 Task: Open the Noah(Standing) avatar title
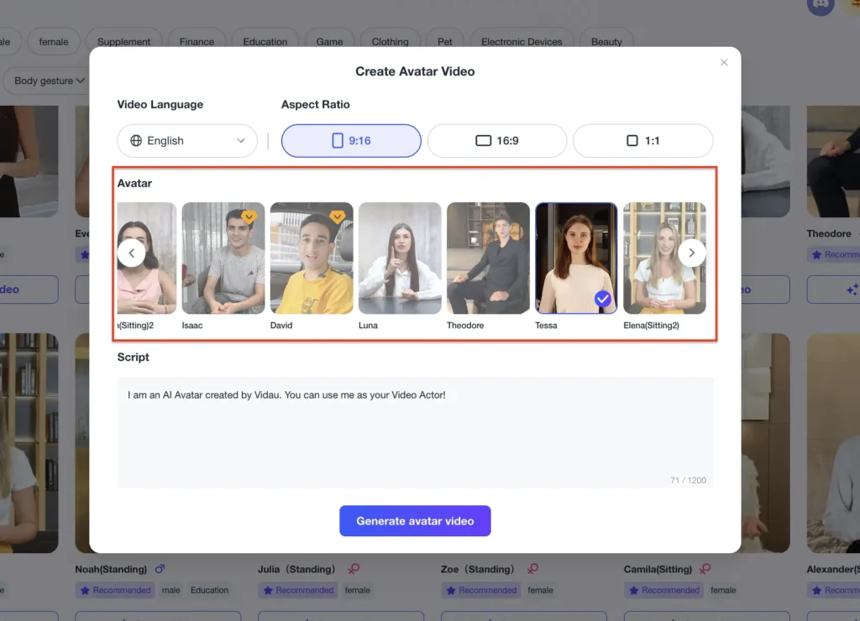[111, 570]
